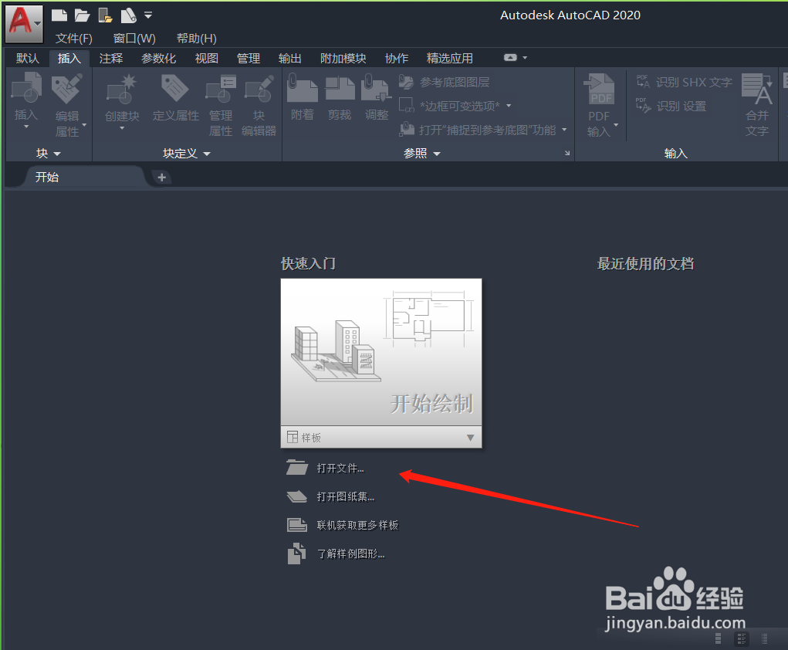Click the Sheet Set Manager icon in quick access toolbar
This screenshot has width=788, height=650.
pos(128,15)
